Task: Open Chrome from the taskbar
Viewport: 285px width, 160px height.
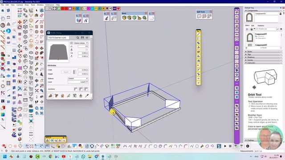Action: pos(50,156)
